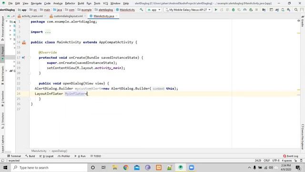The height and width of the screenshot is (172, 305).
Task: Click the alertdiaglog folder breadcrumb
Action: [x=104, y=10]
